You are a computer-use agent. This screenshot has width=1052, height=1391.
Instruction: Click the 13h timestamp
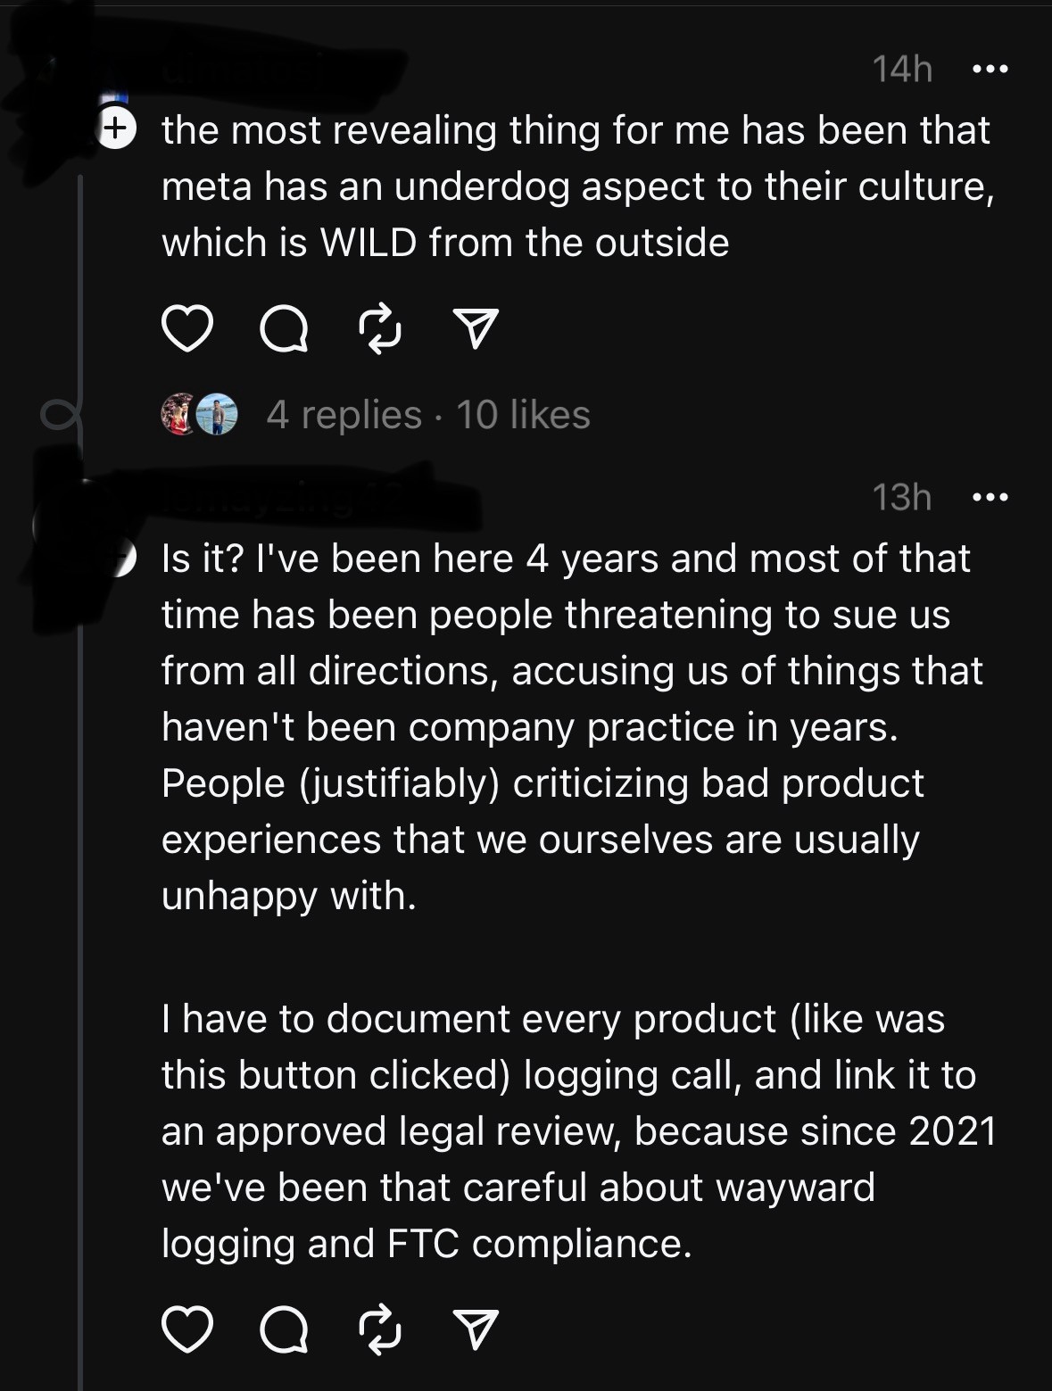pos(902,497)
